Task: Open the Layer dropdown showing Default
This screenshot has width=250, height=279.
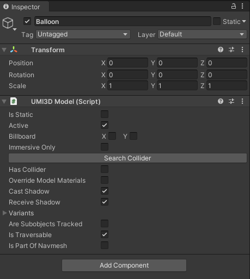Action: tap(202, 34)
